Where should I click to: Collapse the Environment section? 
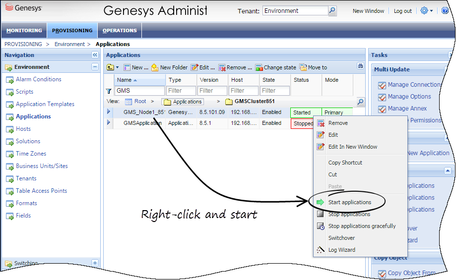tap(95, 67)
